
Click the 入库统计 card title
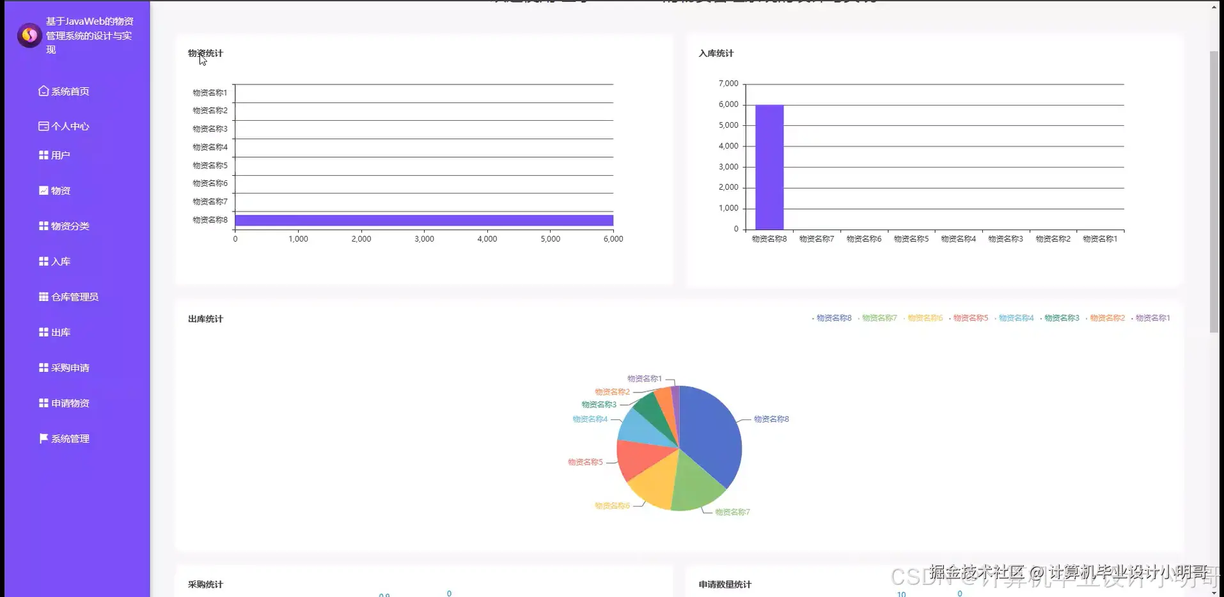[716, 54]
